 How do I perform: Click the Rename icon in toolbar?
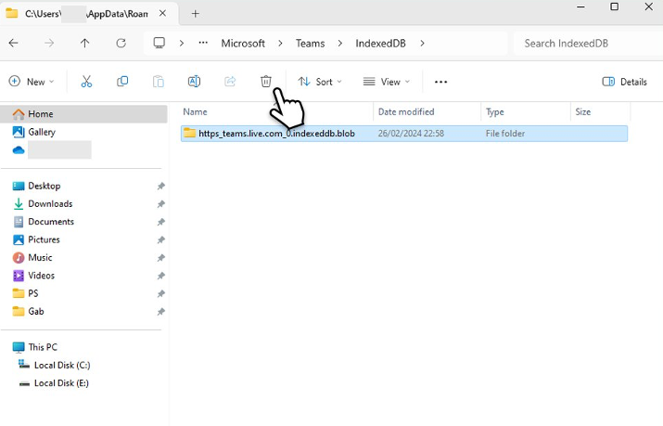click(x=194, y=82)
